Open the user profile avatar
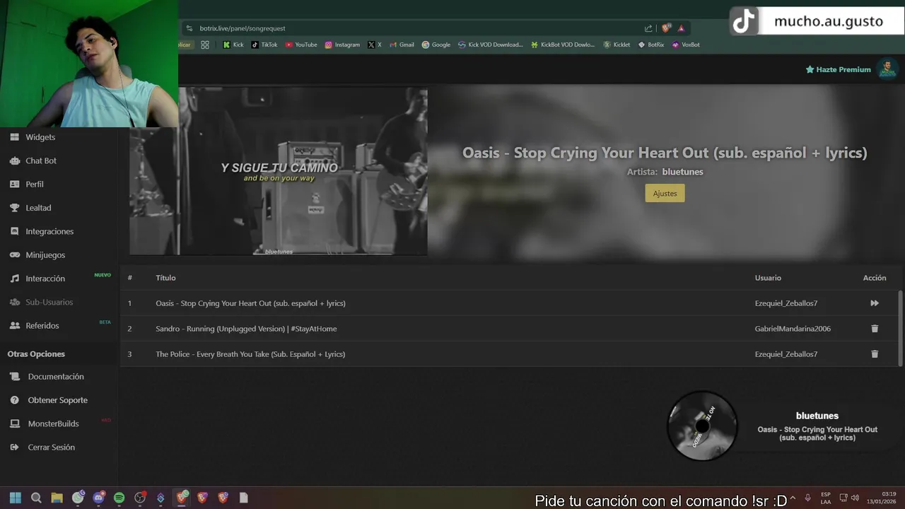Viewport: 905px width, 509px height. 887,69
